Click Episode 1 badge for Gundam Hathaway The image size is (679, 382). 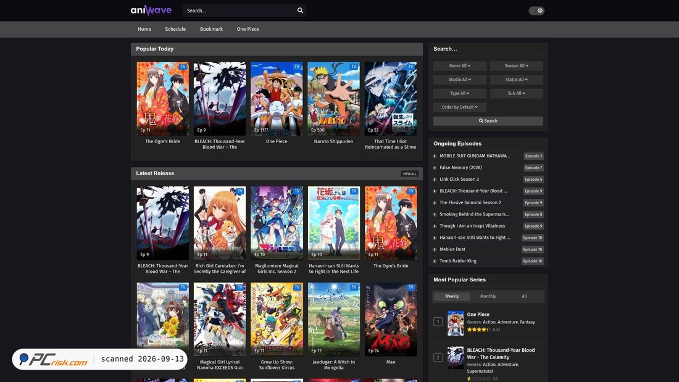(533, 156)
